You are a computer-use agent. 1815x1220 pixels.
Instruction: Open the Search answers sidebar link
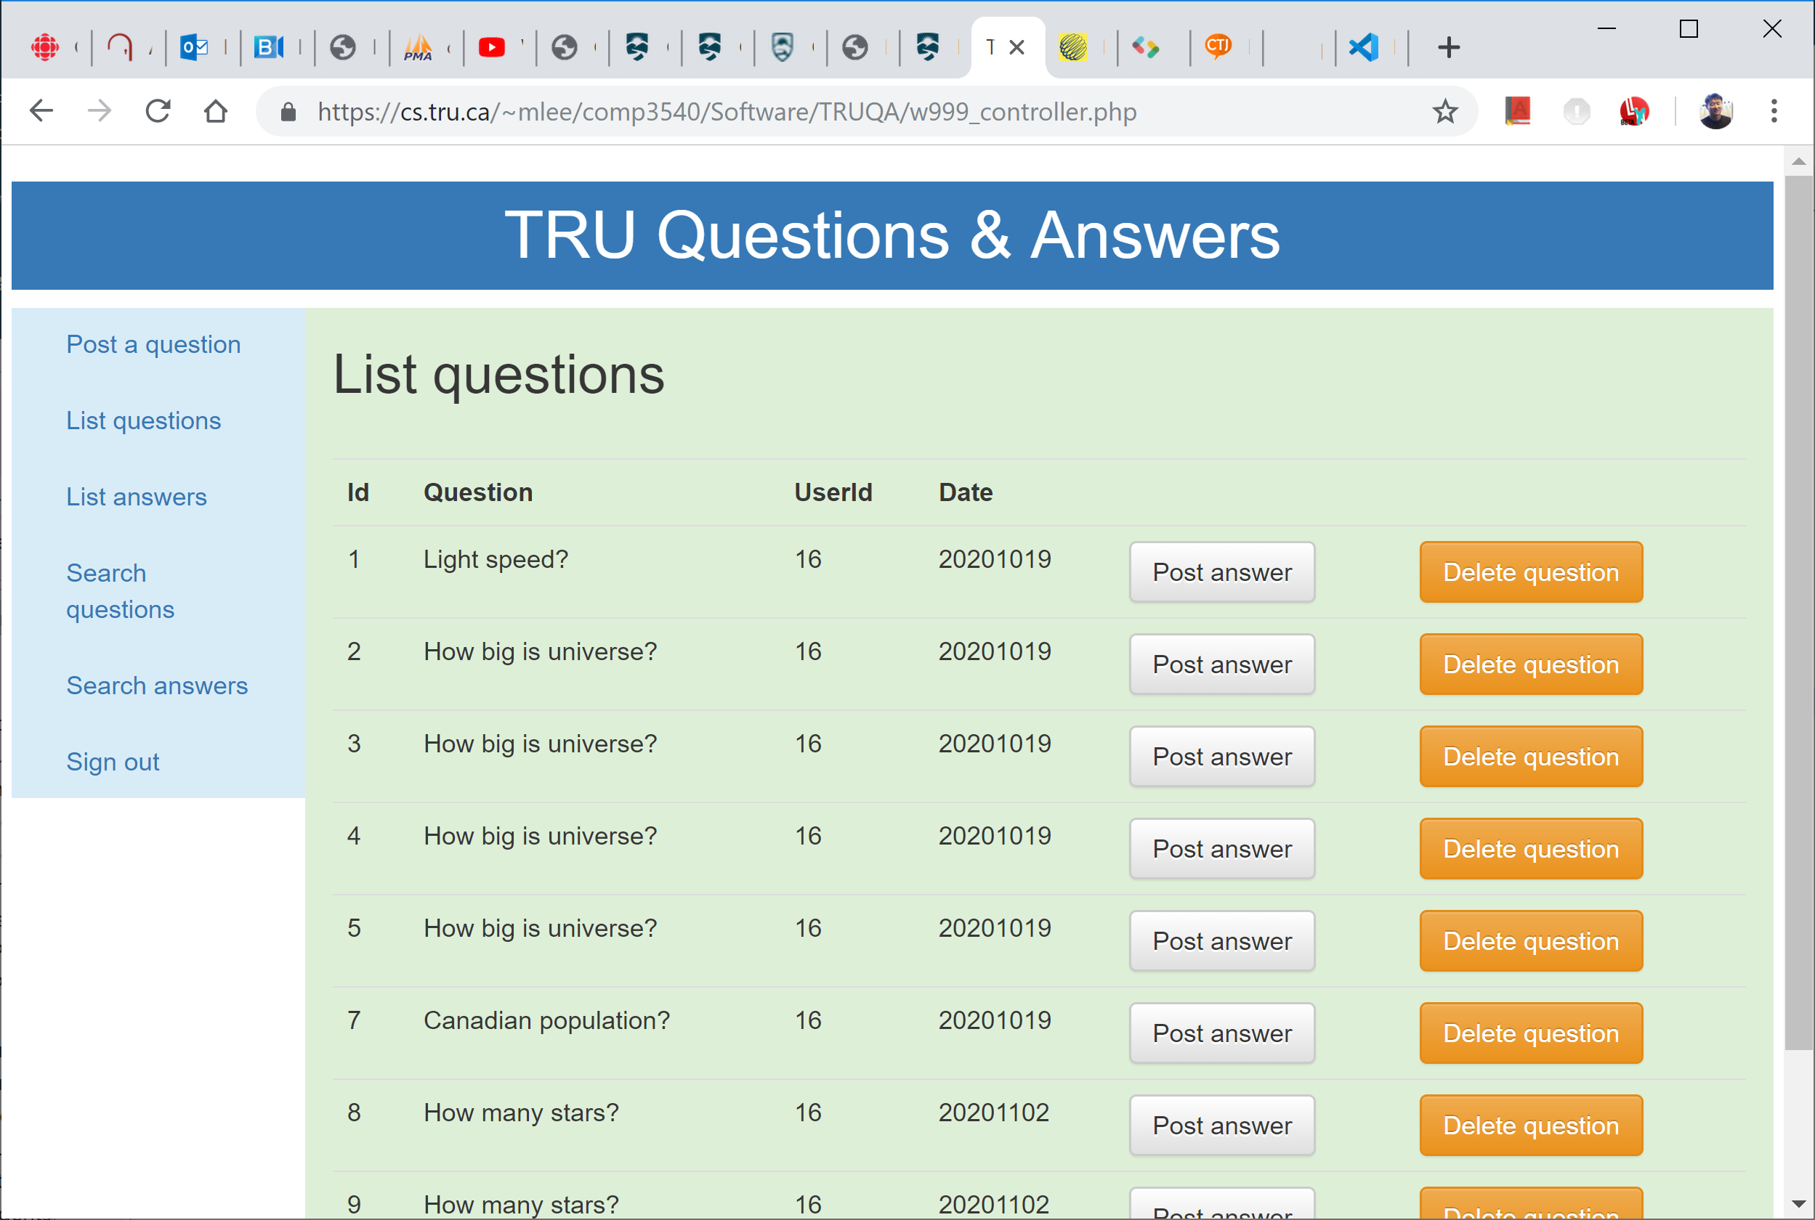[x=156, y=686]
